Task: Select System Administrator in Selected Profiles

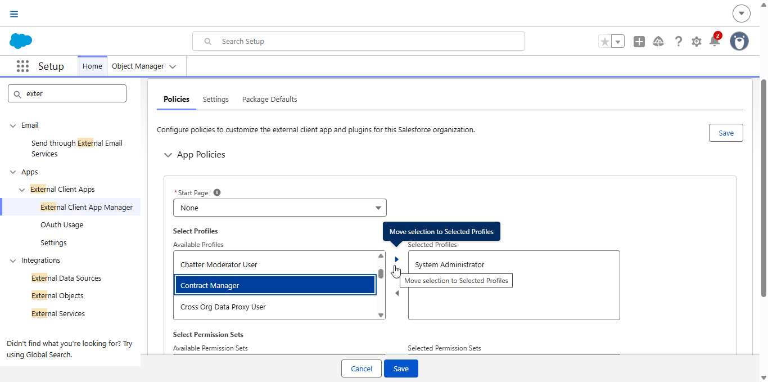Action: click(x=514, y=264)
